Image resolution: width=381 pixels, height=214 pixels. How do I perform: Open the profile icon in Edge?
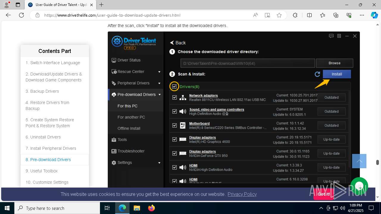[7, 5]
